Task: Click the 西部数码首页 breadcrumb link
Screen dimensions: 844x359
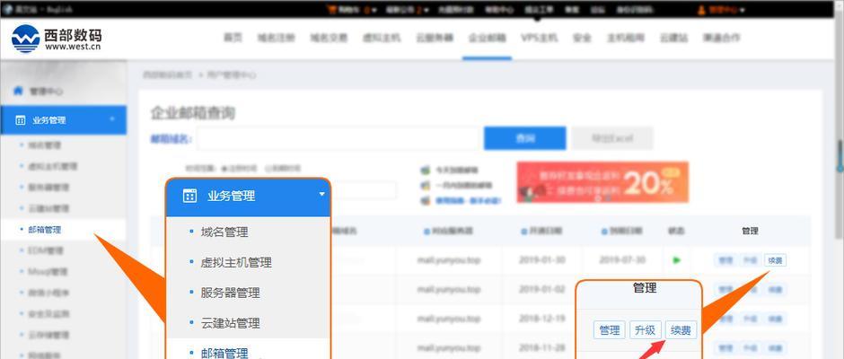Action: (x=167, y=74)
